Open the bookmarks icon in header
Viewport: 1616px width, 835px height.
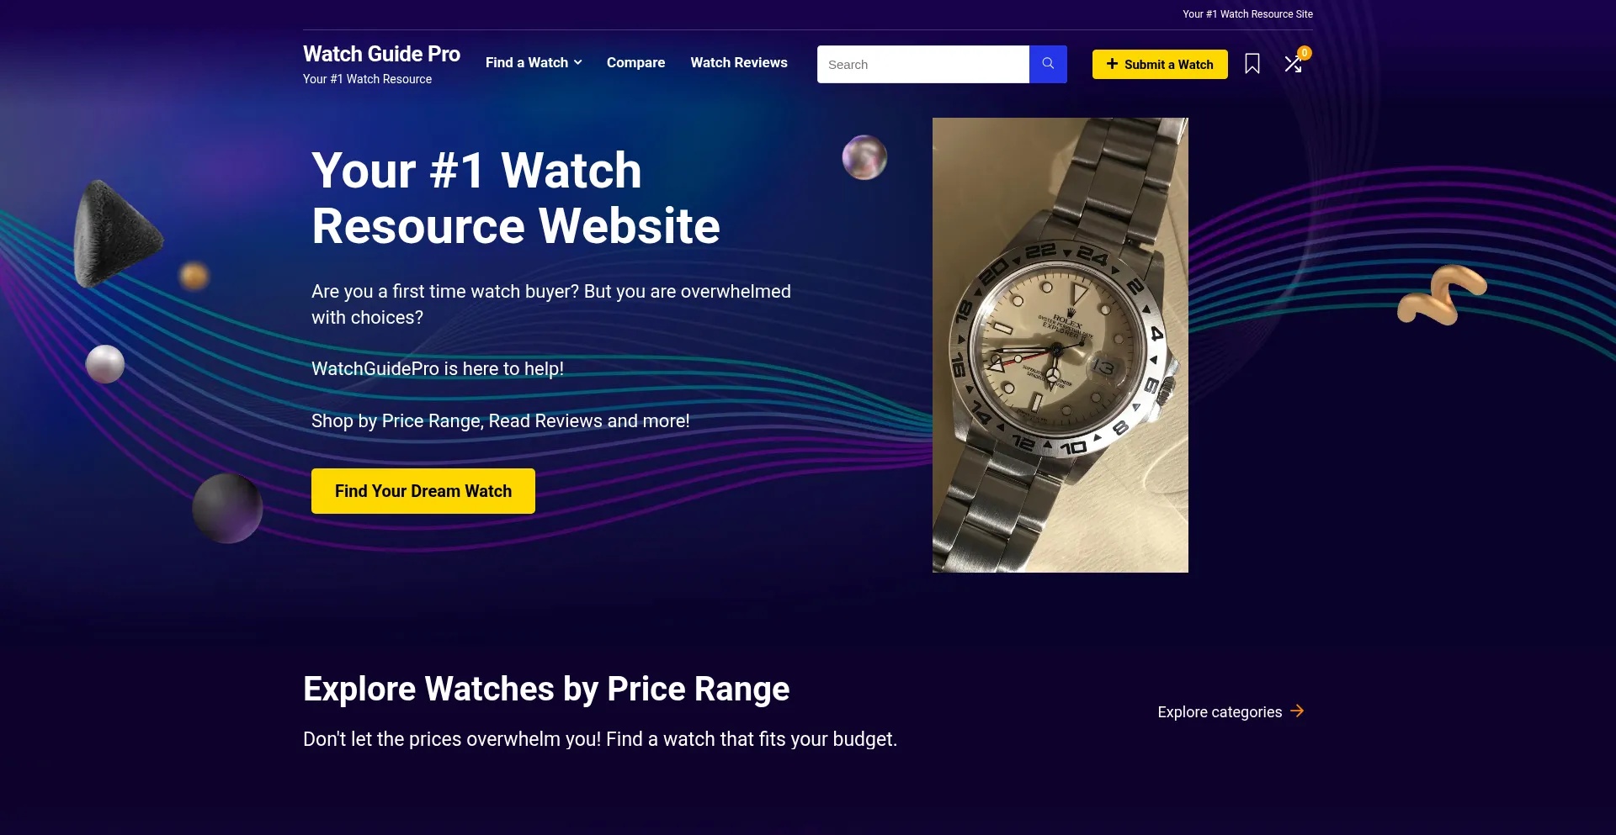(1252, 64)
